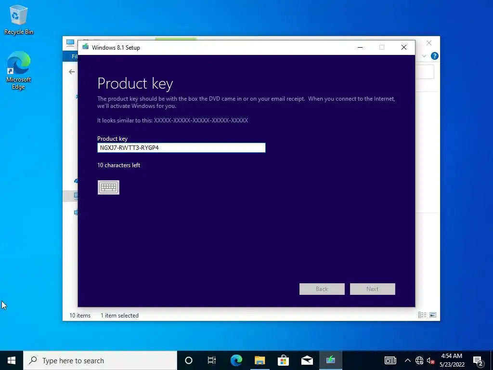Close the File Explorer window behind Setup

(429, 43)
